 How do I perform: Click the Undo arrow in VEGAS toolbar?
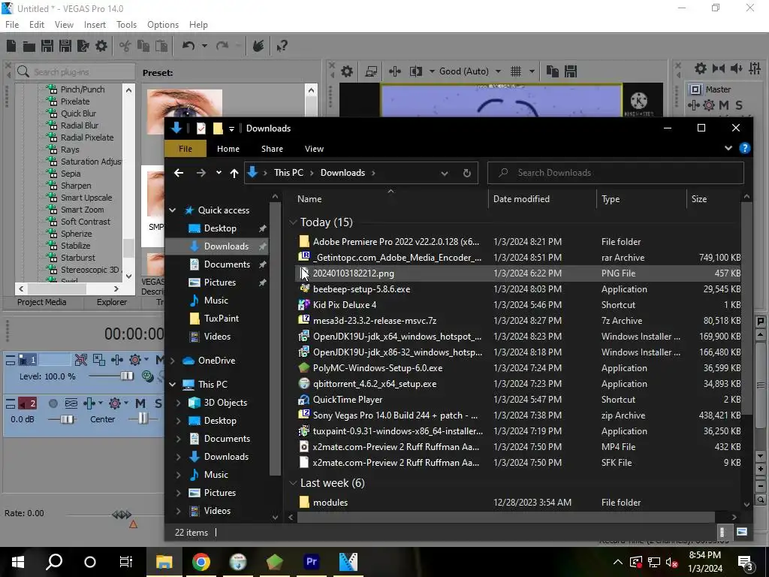[188, 46]
